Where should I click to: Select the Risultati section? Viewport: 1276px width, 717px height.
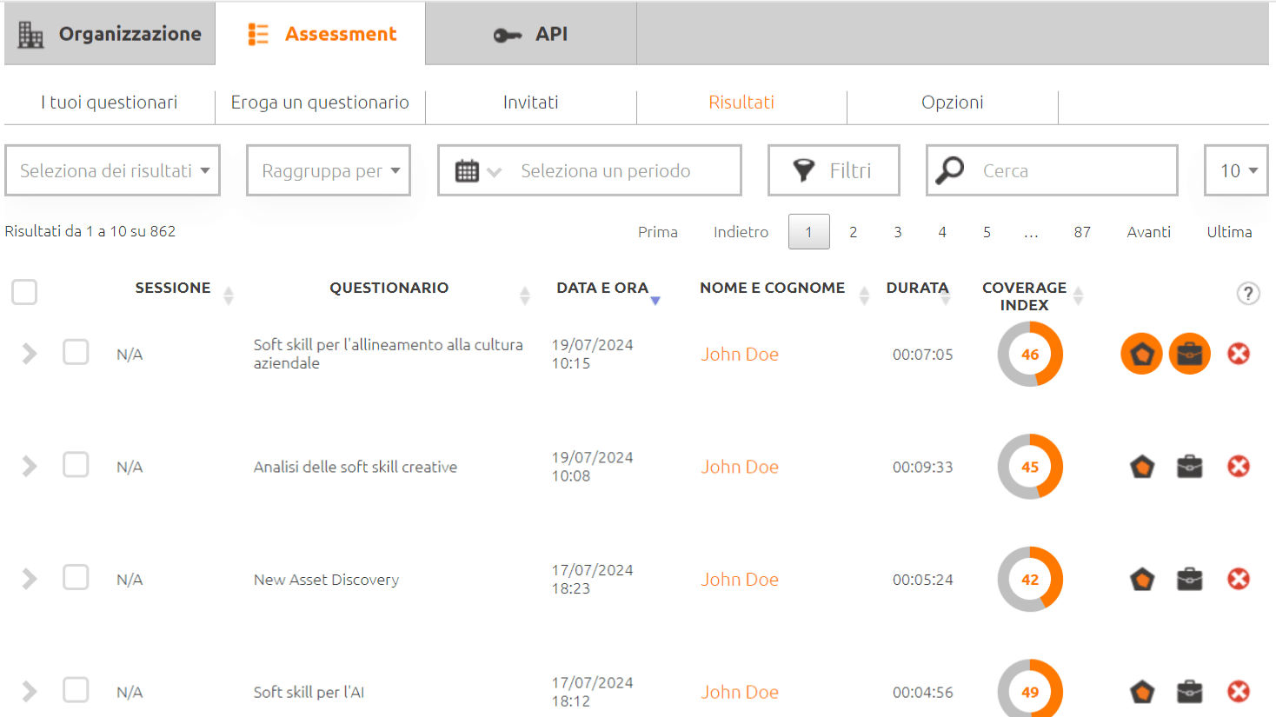741,103
